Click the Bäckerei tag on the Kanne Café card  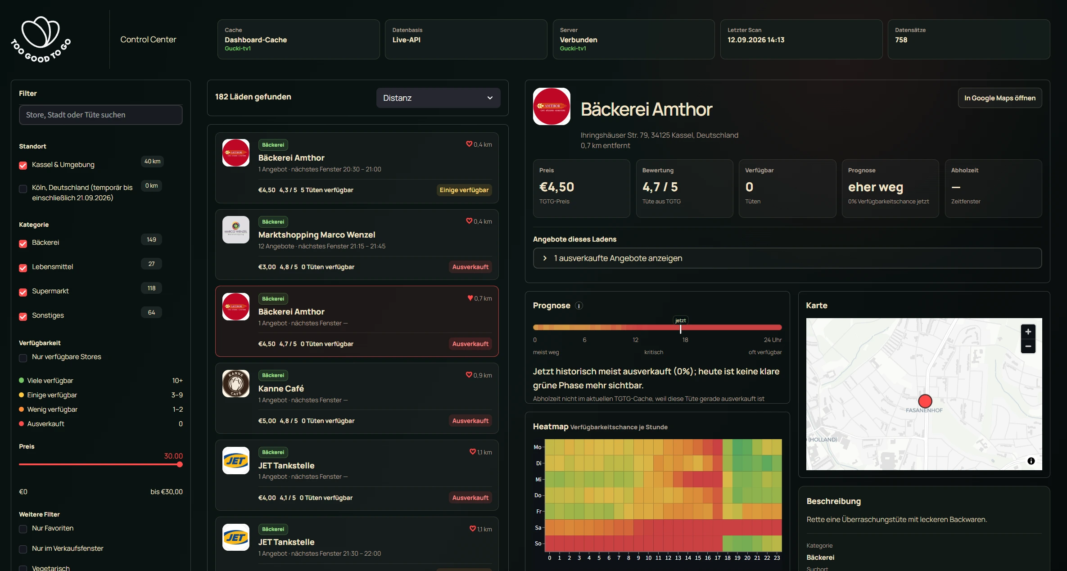point(273,375)
